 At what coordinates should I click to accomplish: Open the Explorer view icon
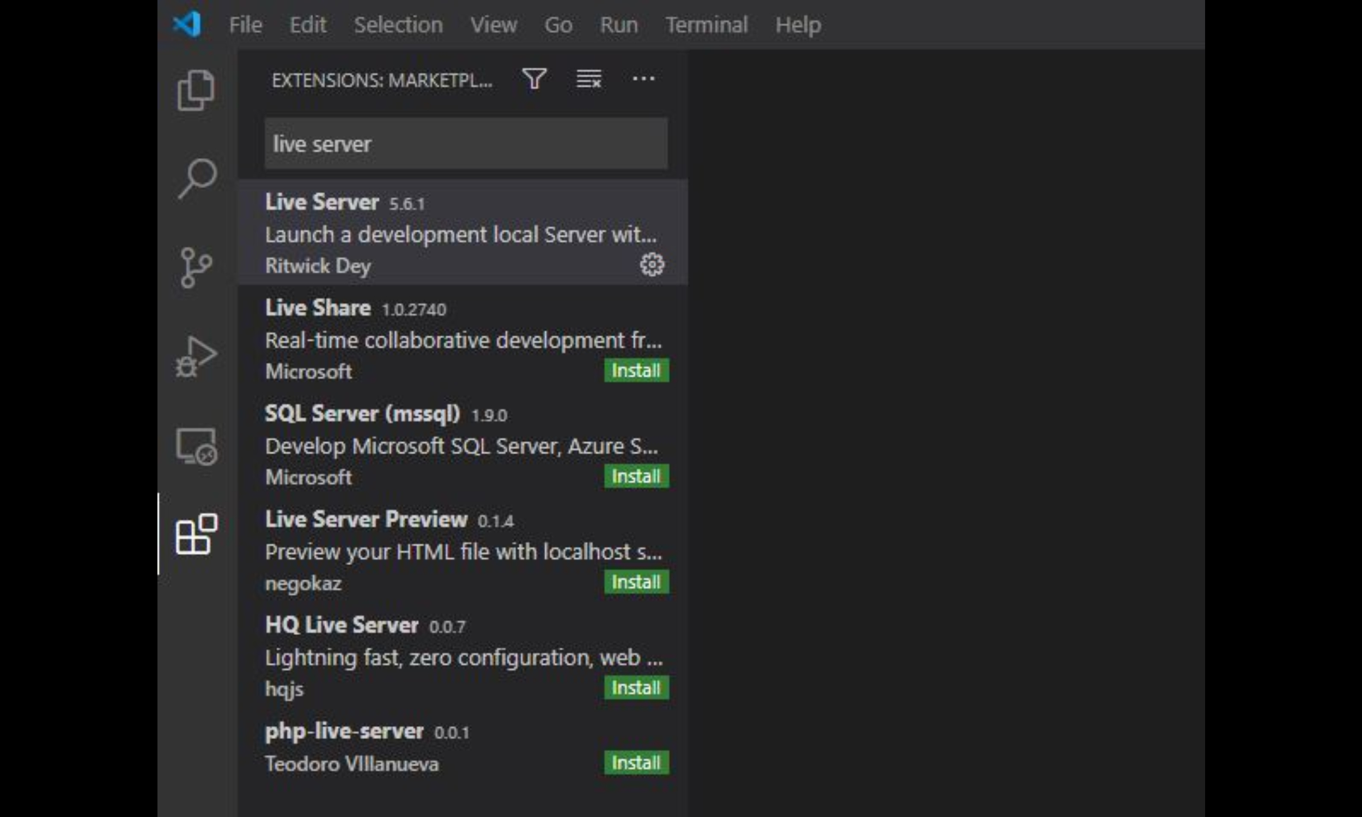pos(196,90)
